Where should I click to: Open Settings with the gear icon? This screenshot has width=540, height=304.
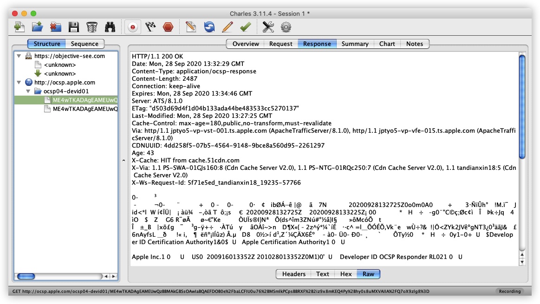pyautogui.click(x=286, y=27)
